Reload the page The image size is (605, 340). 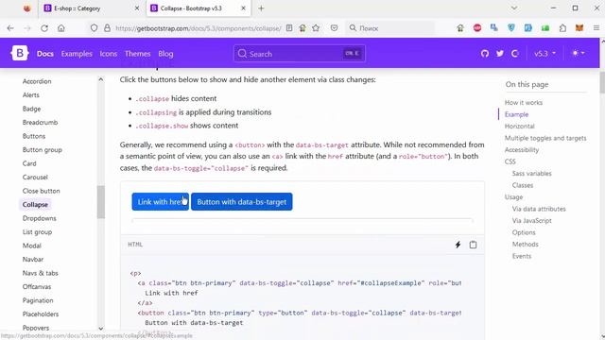(44, 28)
